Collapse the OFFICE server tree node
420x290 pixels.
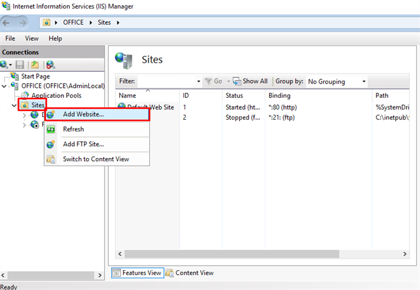tap(4, 86)
